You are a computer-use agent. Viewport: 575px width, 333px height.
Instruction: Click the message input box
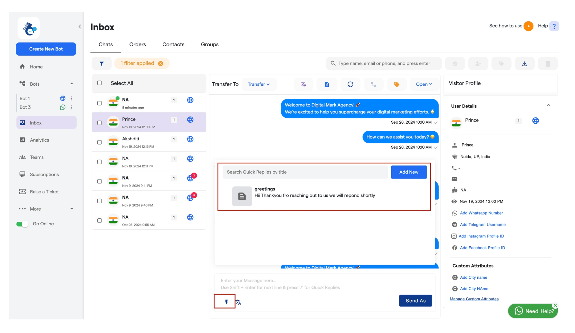324,284
